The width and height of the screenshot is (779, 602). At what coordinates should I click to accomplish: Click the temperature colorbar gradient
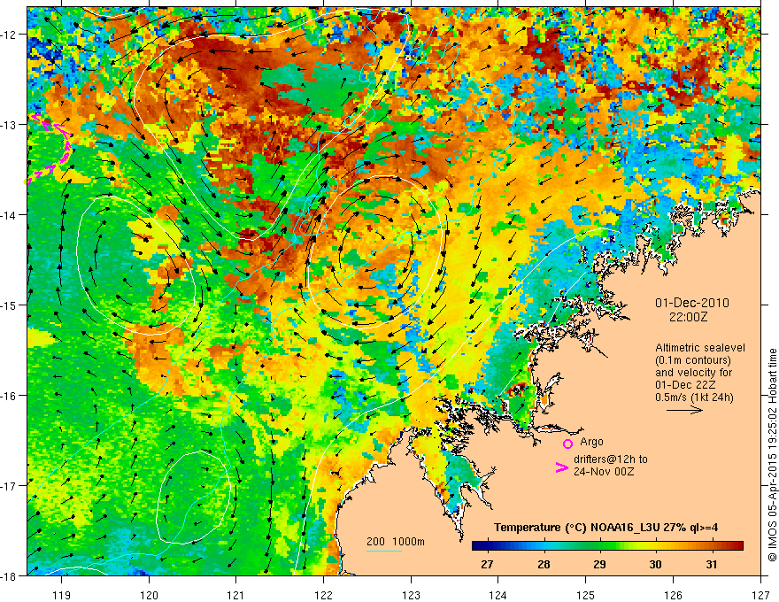pyautogui.click(x=607, y=546)
